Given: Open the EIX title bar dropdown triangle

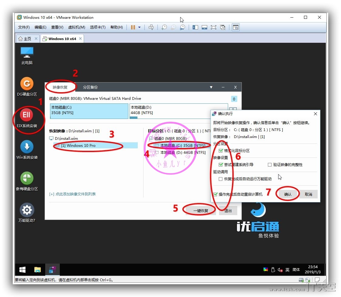Looking at the screenshot, I should coord(211,87).
